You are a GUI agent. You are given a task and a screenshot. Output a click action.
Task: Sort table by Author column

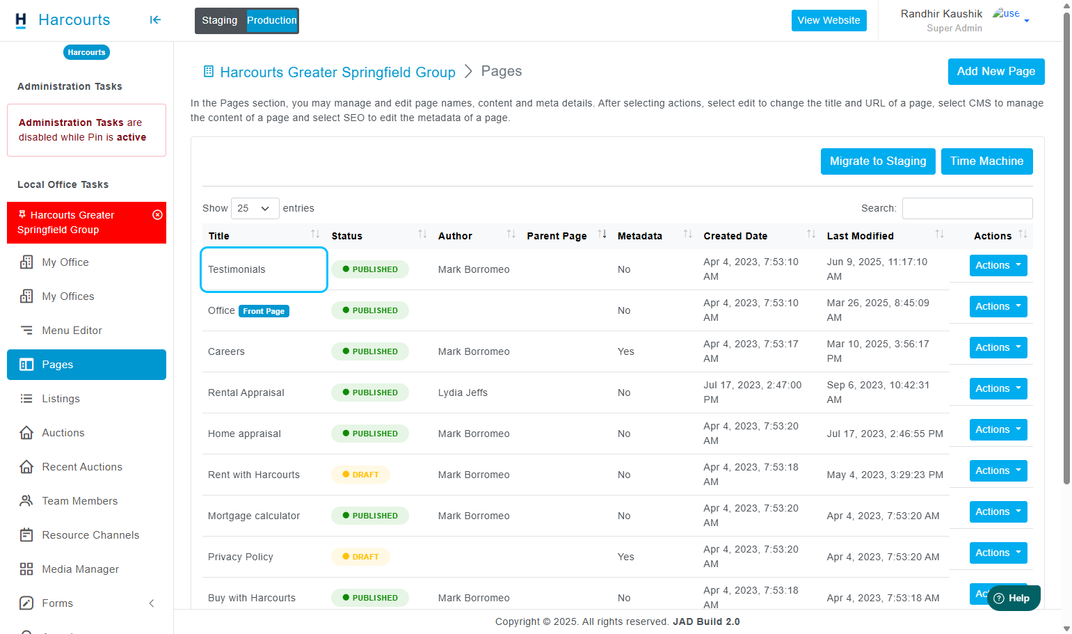(511, 235)
